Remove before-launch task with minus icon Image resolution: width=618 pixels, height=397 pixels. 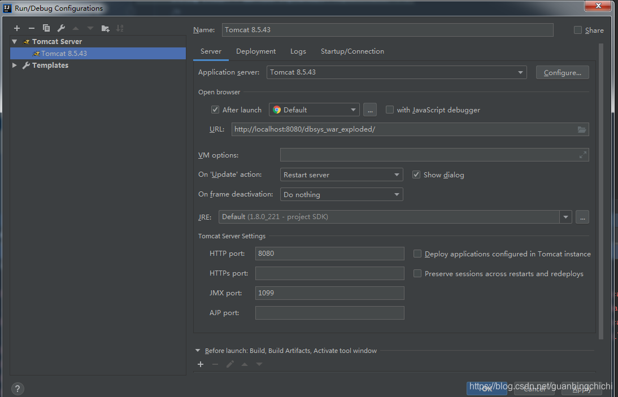[x=215, y=364]
